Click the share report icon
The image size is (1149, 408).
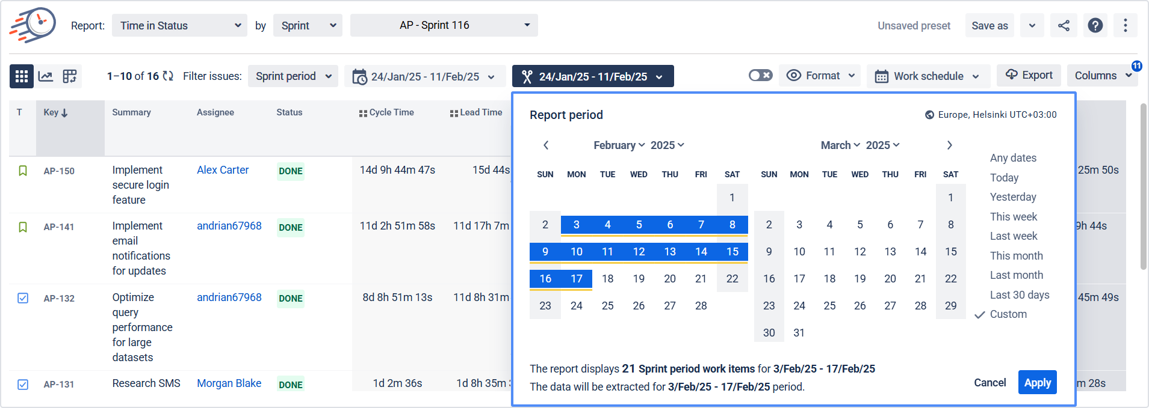tap(1064, 26)
